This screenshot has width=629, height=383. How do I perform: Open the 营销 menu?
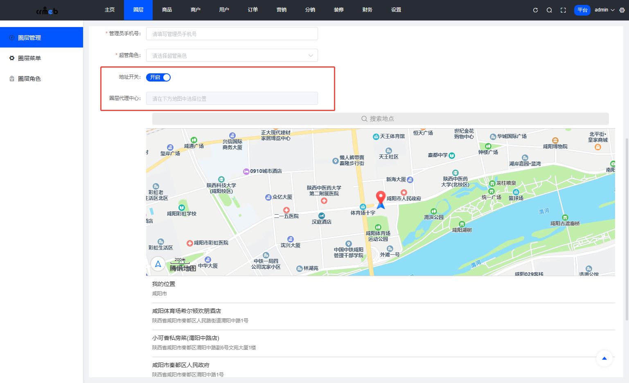click(x=281, y=10)
